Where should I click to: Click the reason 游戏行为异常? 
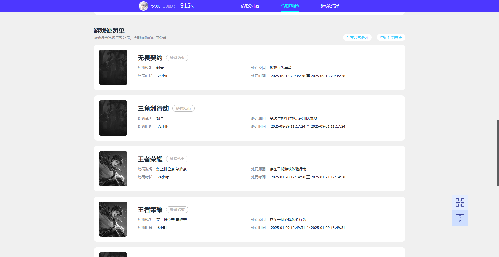[281, 68]
